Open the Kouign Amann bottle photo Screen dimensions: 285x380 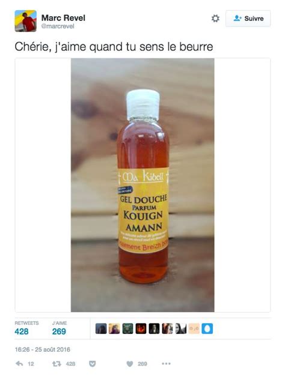coord(142,185)
